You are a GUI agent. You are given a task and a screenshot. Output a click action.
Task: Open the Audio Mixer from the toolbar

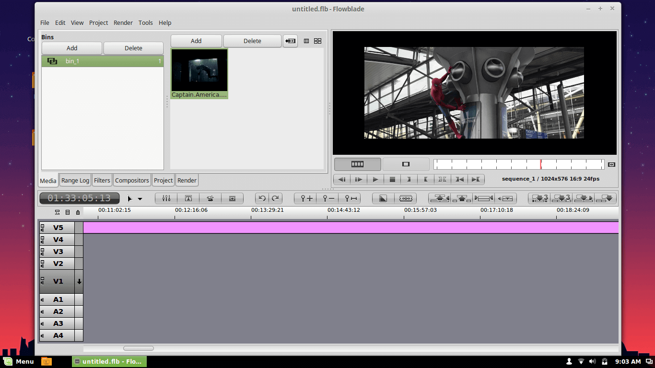click(x=166, y=198)
